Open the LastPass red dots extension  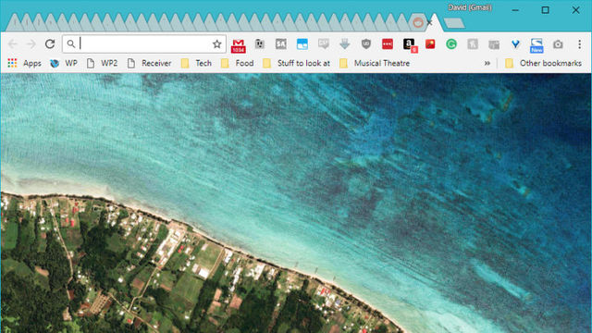pyautogui.click(x=388, y=43)
